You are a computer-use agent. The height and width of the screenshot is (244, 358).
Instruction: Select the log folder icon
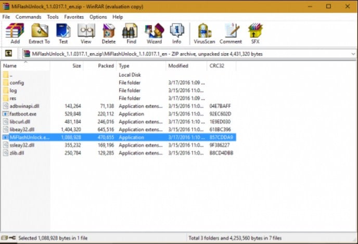coord(6,91)
